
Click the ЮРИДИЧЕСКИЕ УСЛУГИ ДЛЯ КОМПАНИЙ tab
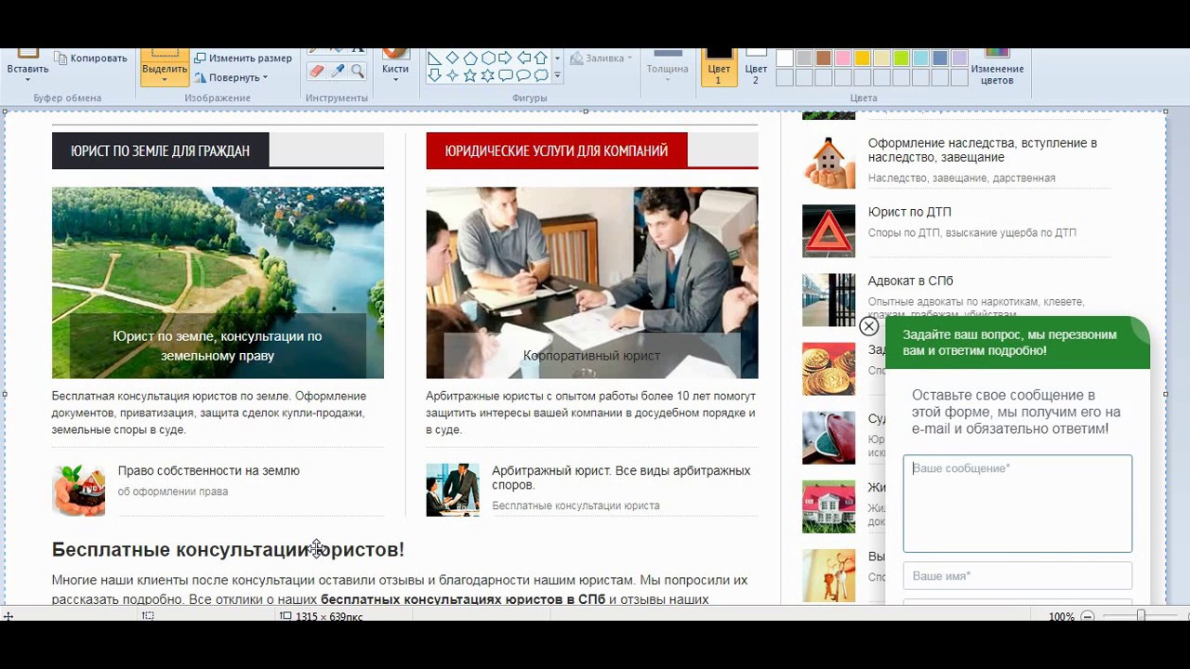pyautogui.click(x=556, y=151)
